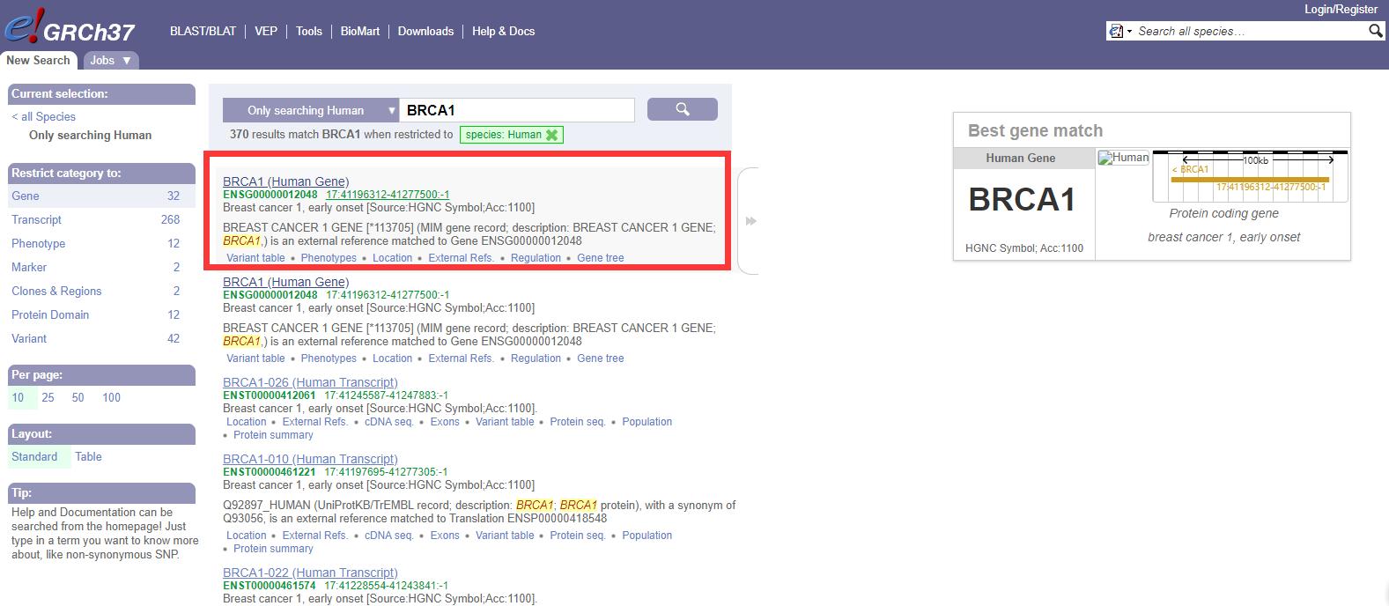Click location 17:41245587-41247883:-1 for ENST00000412061
Viewport: 1389px width, 606px height.
[387, 395]
